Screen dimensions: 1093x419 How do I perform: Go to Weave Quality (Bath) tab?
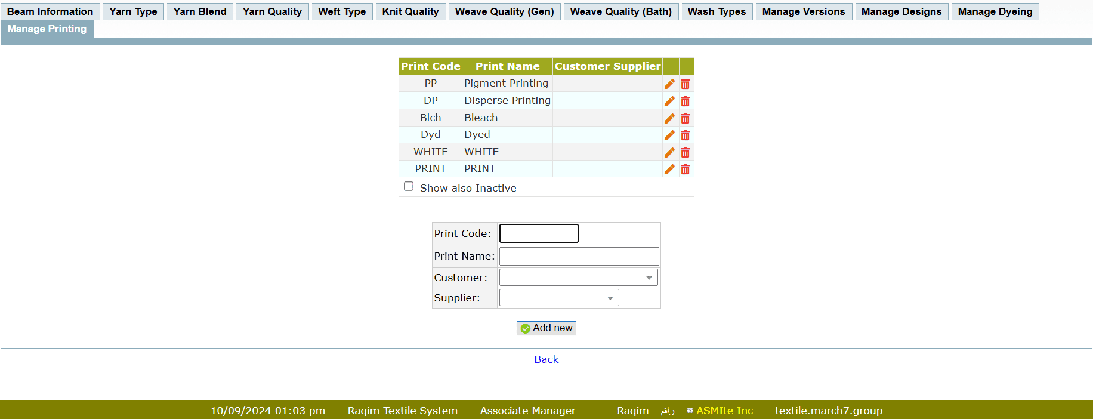click(x=620, y=11)
